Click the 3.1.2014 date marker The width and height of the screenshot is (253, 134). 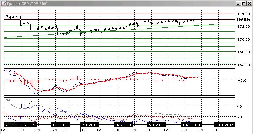click(27, 125)
